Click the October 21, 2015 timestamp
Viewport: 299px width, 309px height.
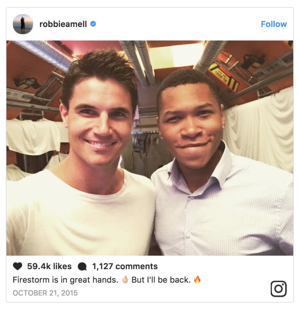pyautogui.click(x=45, y=293)
